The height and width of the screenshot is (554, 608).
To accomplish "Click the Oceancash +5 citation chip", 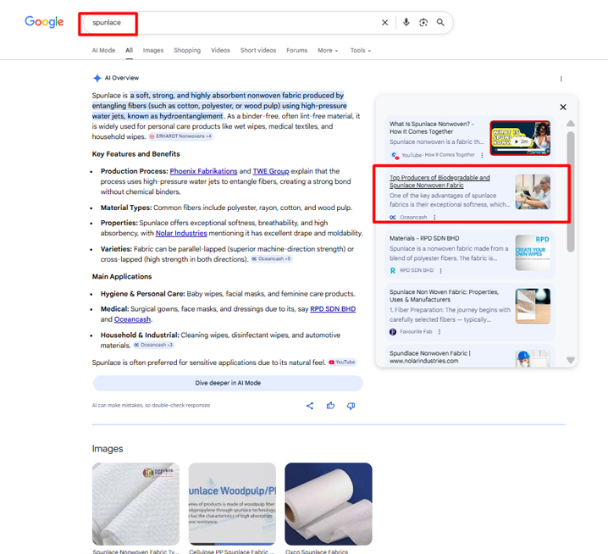I will [271, 258].
